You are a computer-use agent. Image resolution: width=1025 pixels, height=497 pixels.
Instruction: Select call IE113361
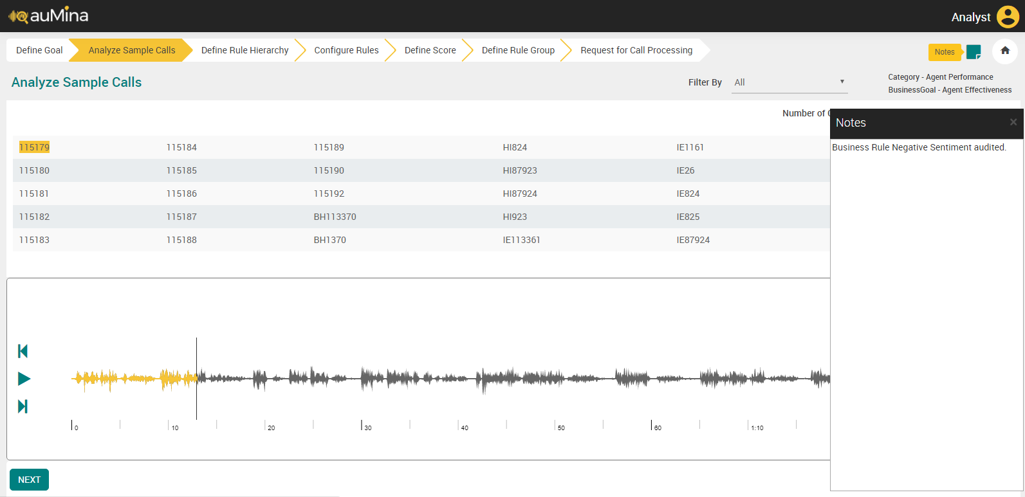click(521, 240)
